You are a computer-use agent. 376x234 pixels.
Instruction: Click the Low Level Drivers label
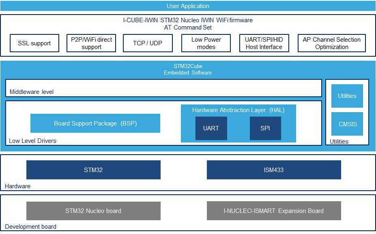32,141
